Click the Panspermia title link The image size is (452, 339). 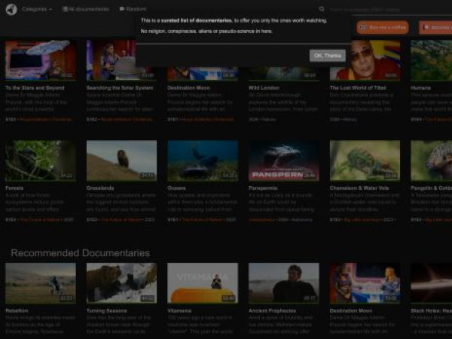click(x=263, y=188)
